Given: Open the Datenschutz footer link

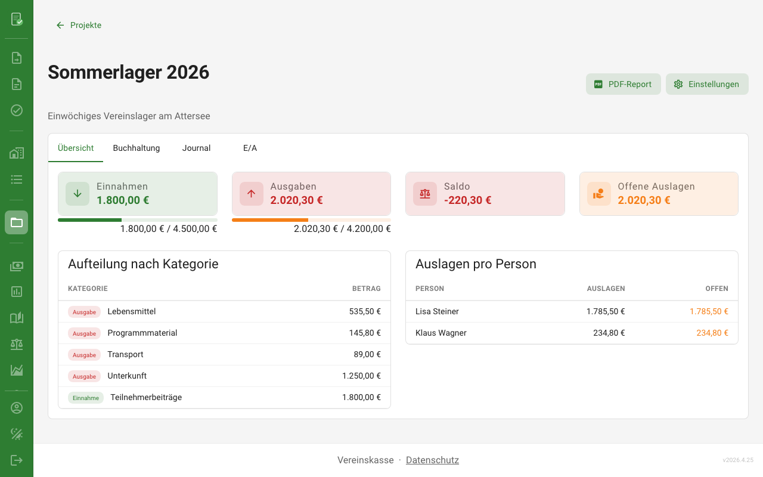Looking at the screenshot, I should [x=432, y=460].
